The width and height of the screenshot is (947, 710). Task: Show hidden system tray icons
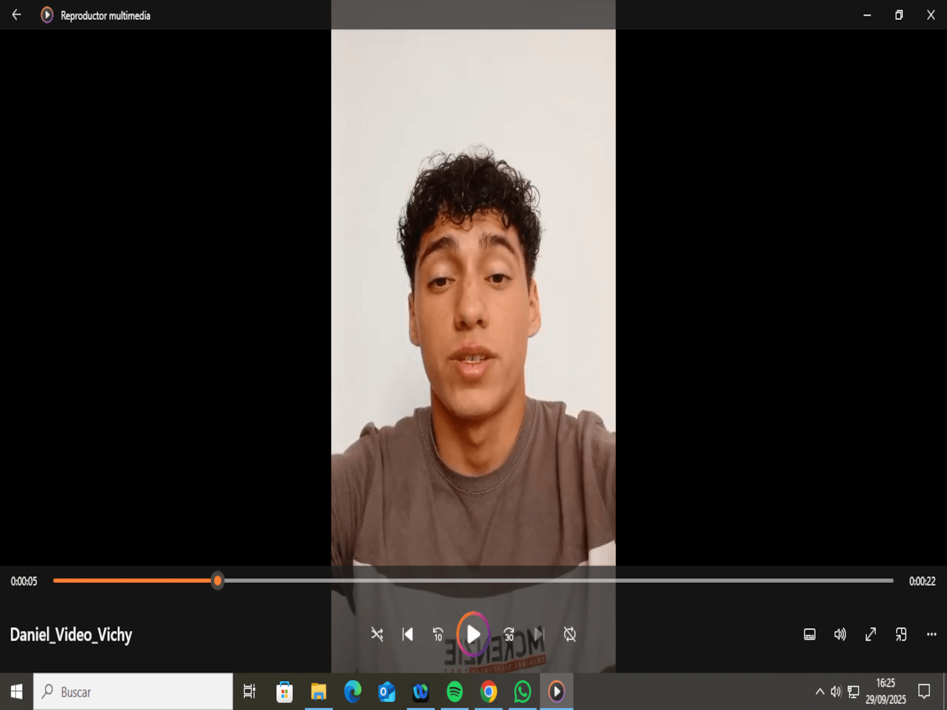pyautogui.click(x=820, y=692)
